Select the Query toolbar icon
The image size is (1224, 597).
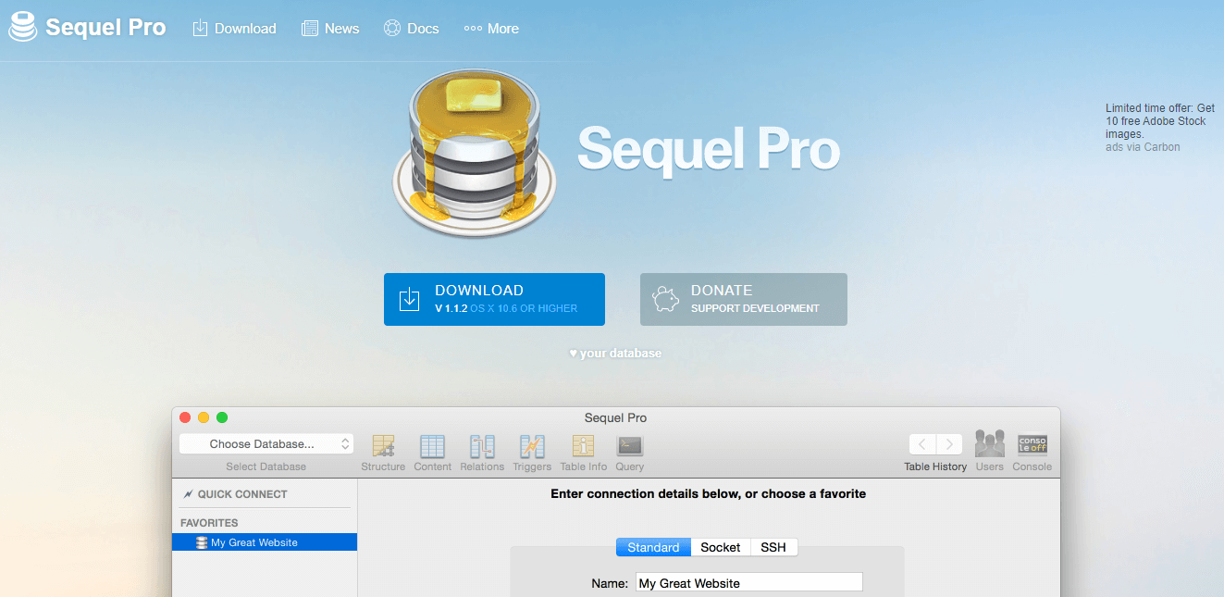click(630, 454)
